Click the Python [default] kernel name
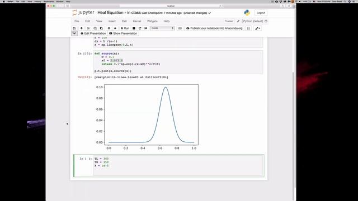The image size is (358, 201). [x=252, y=21]
